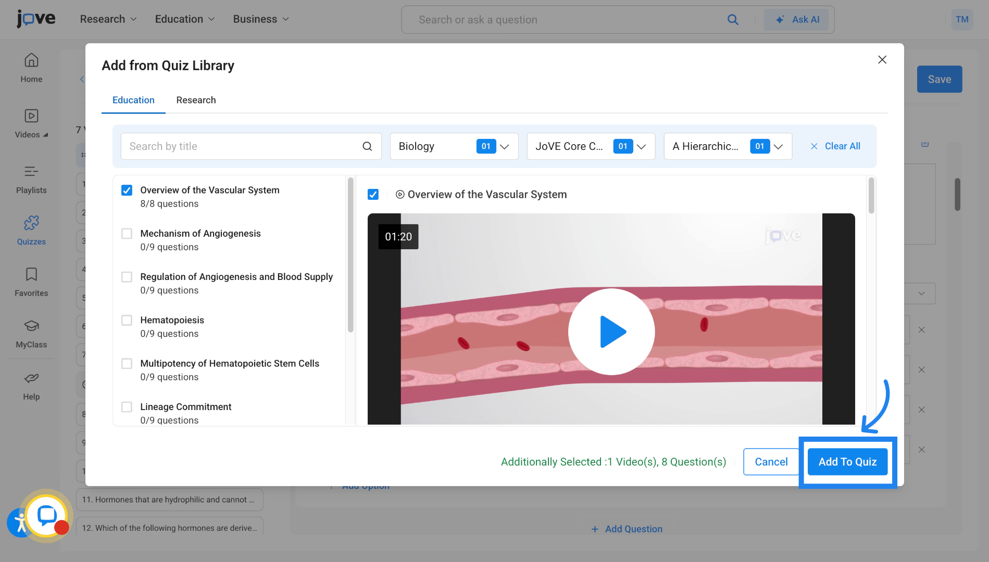Open the Quizzes puzzle icon
The width and height of the screenshot is (989, 562).
point(31,223)
